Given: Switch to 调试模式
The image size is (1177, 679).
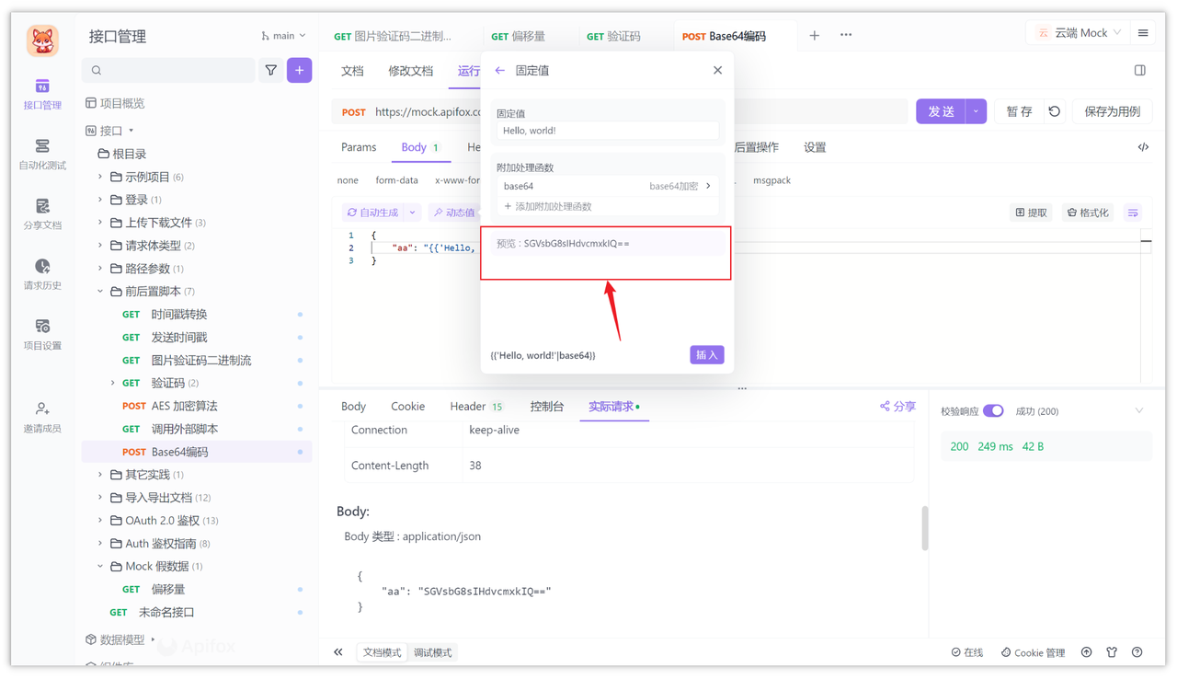Looking at the screenshot, I should pyautogui.click(x=432, y=652).
